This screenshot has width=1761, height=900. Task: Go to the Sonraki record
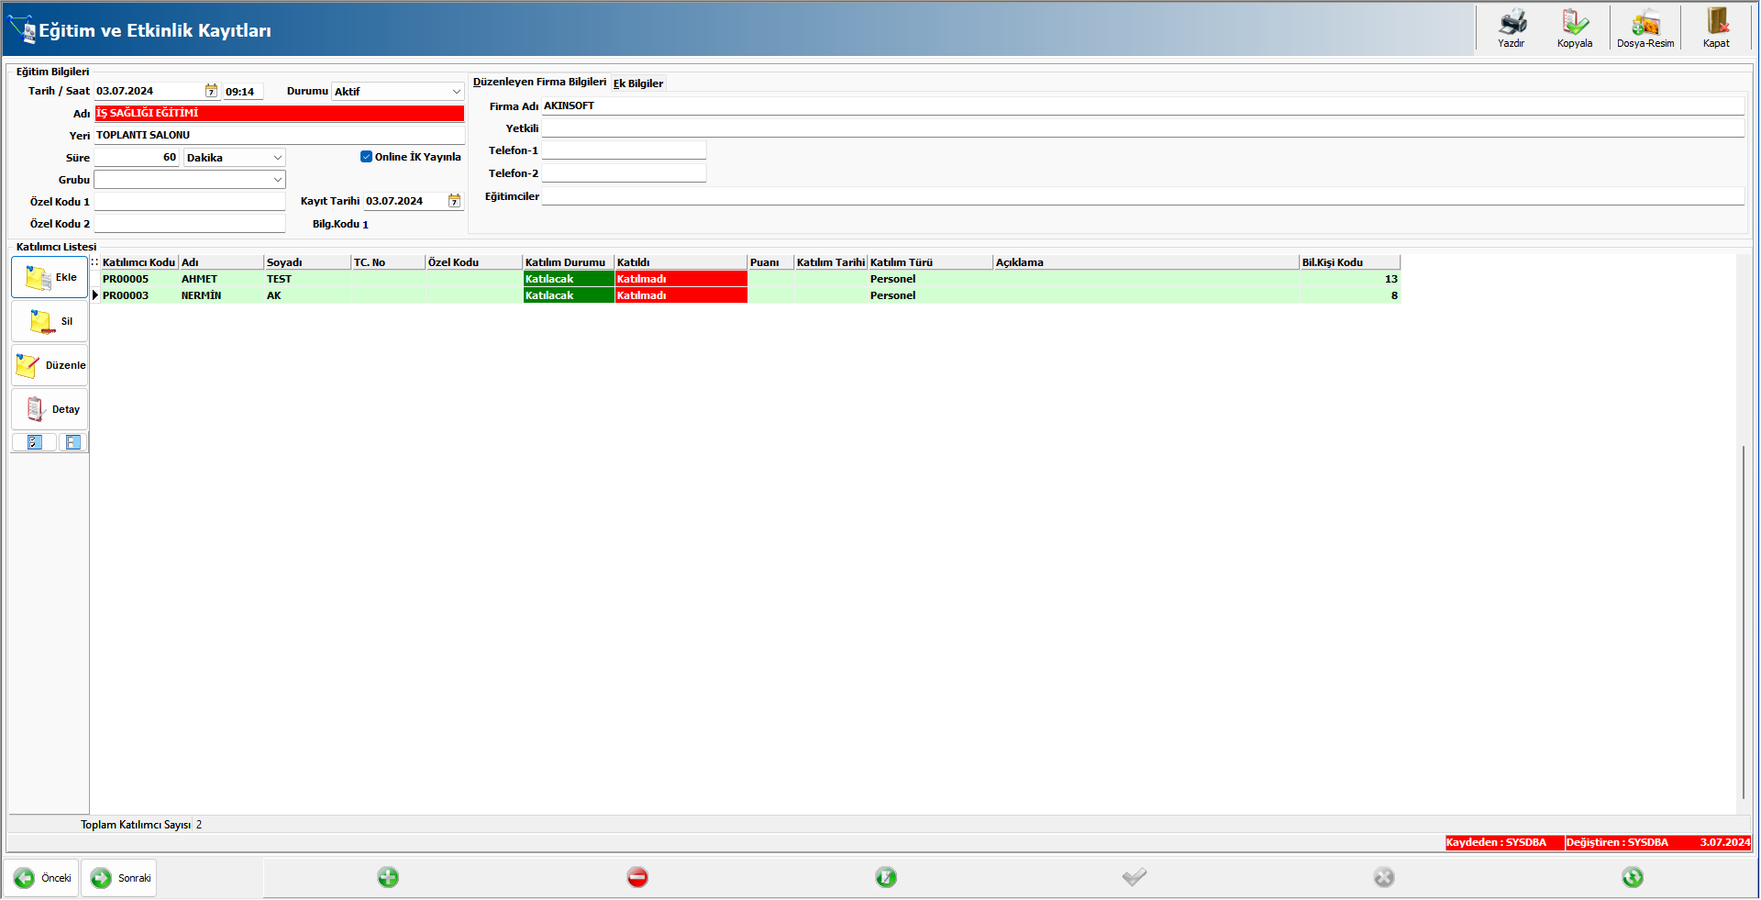[119, 878]
